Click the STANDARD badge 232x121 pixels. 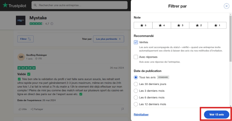point(163,77)
